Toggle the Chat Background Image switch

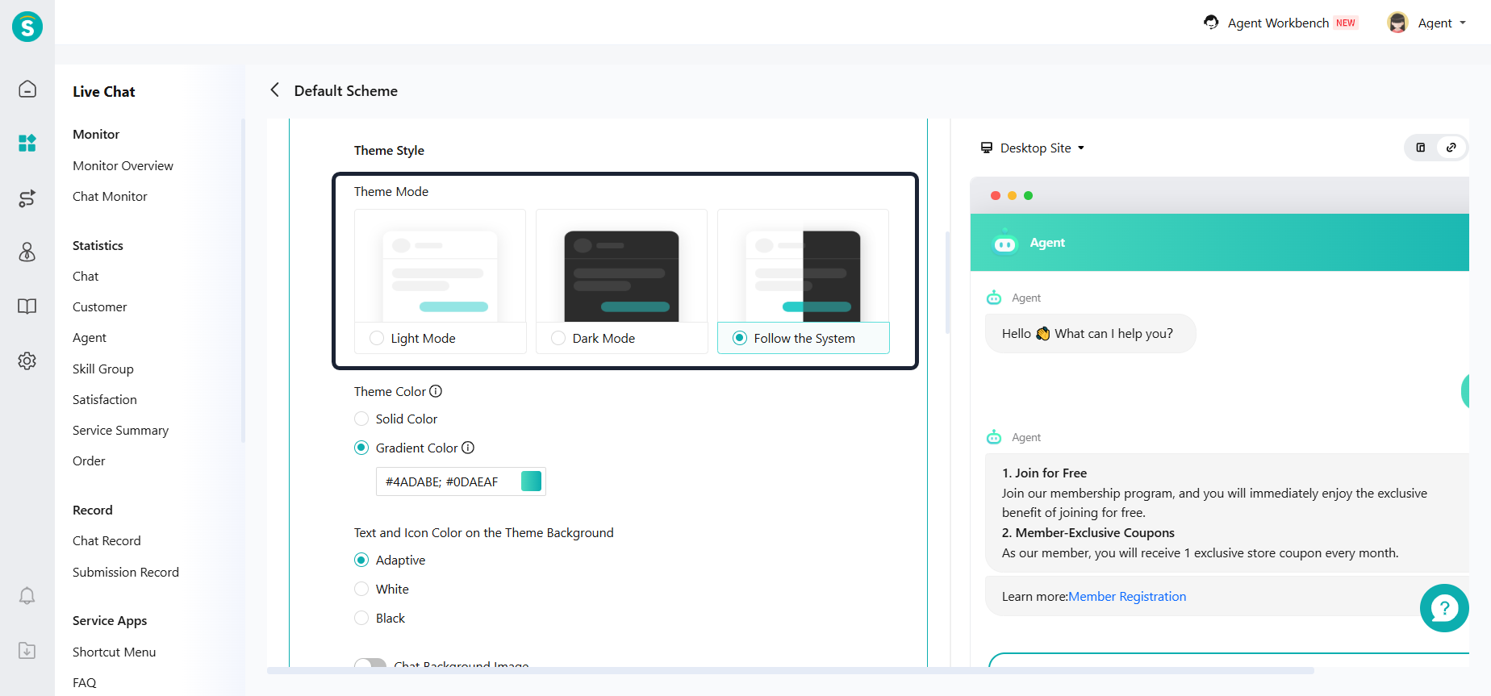click(370, 663)
